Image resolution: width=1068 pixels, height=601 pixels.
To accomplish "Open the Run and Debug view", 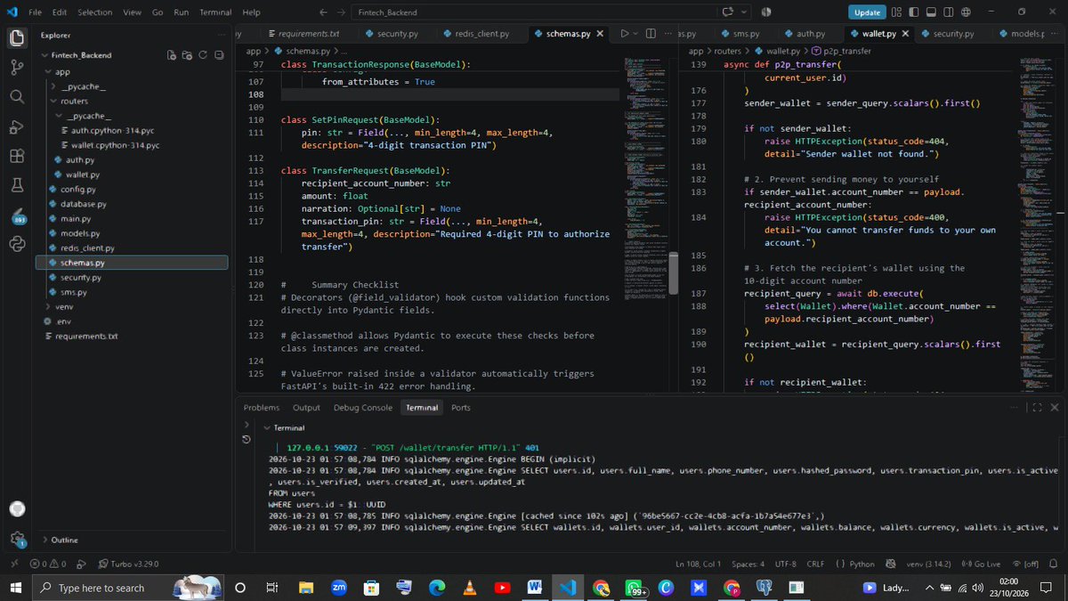I will pyautogui.click(x=17, y=126).
